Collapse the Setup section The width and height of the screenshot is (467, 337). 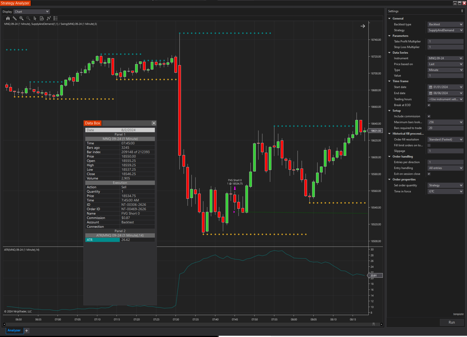coord(389,111)
